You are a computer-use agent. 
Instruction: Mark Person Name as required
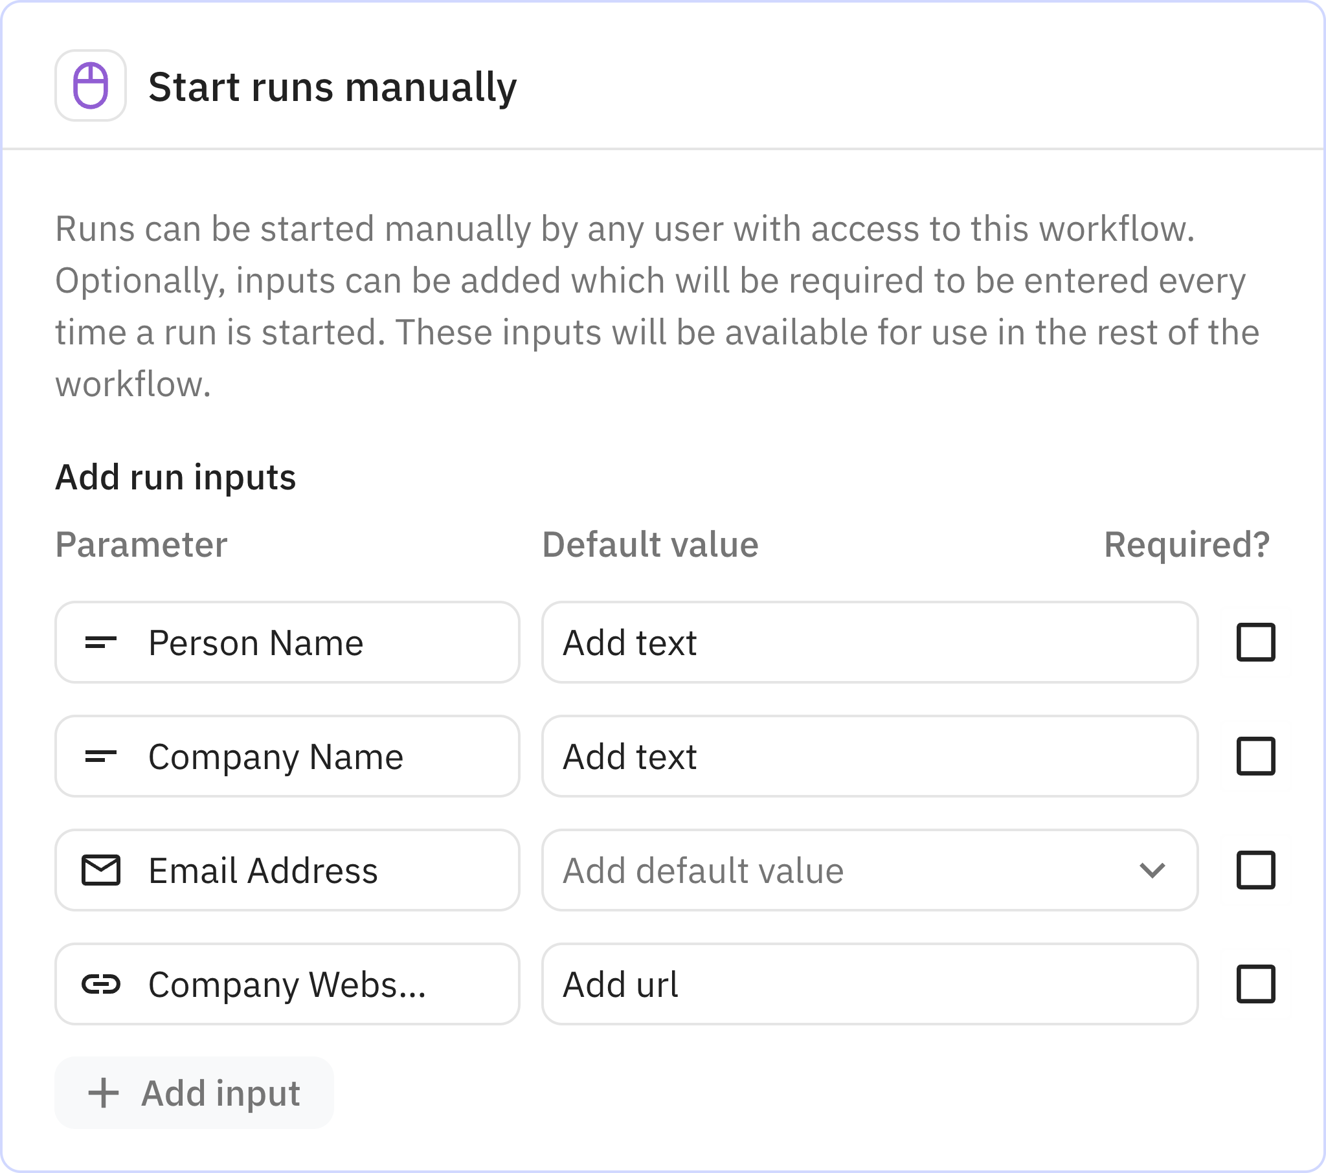[1255, 642]
